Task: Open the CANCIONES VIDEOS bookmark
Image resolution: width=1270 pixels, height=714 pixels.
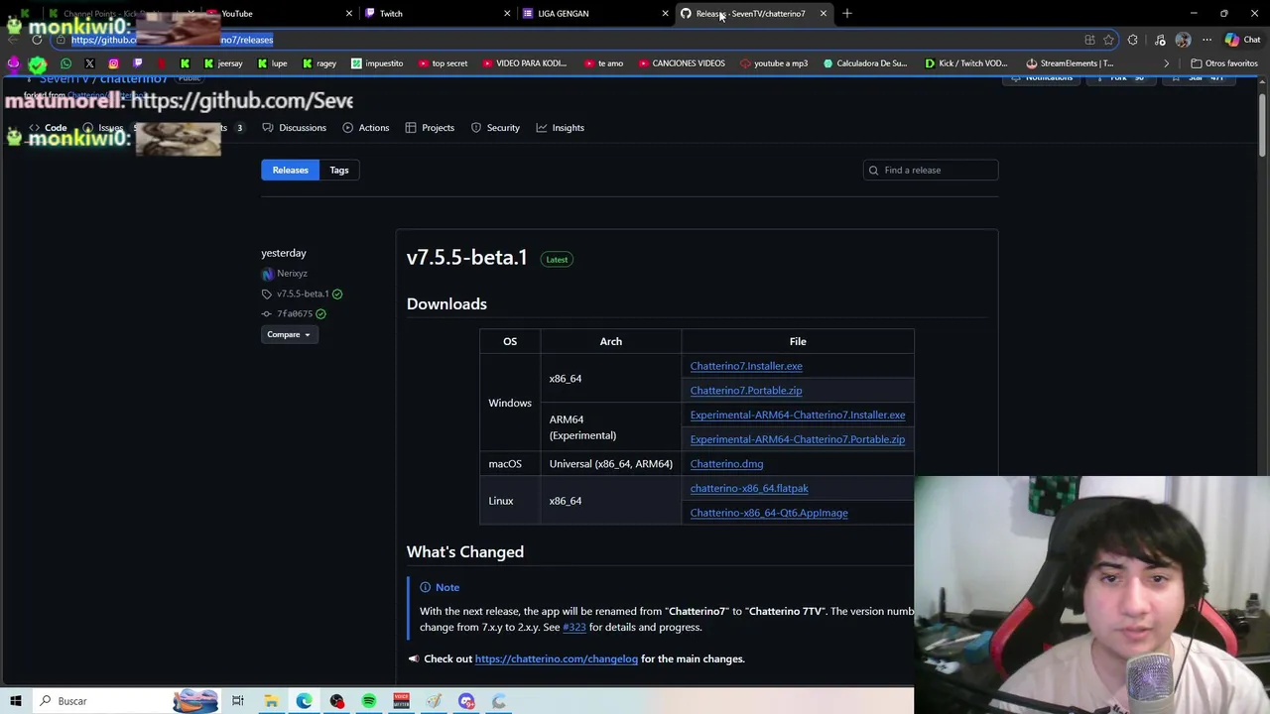Action: [682, 63]
